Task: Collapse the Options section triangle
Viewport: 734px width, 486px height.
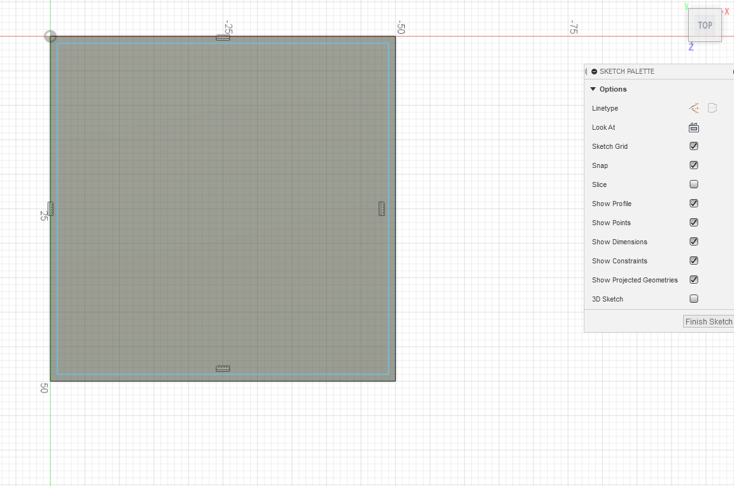Action: click(x=593, y=89)
